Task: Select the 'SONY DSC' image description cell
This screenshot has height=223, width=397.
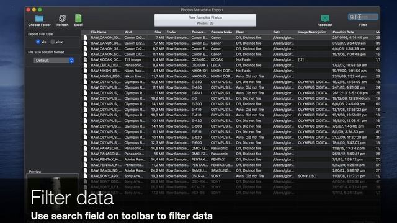Action: 307,176
